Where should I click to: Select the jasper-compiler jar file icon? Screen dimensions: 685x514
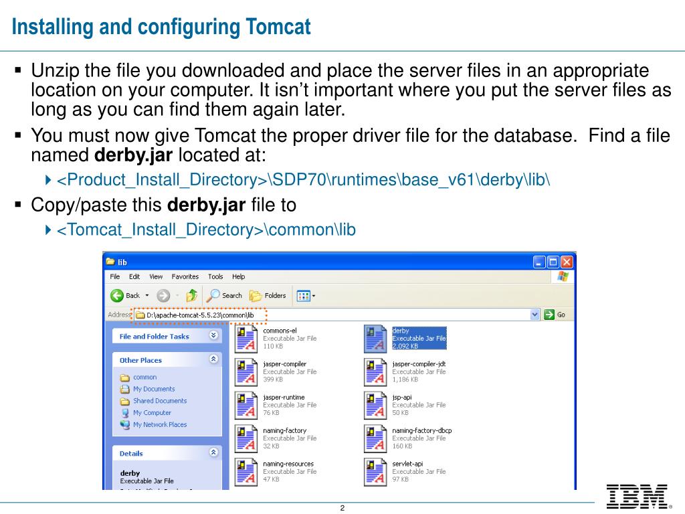(246, 372)
